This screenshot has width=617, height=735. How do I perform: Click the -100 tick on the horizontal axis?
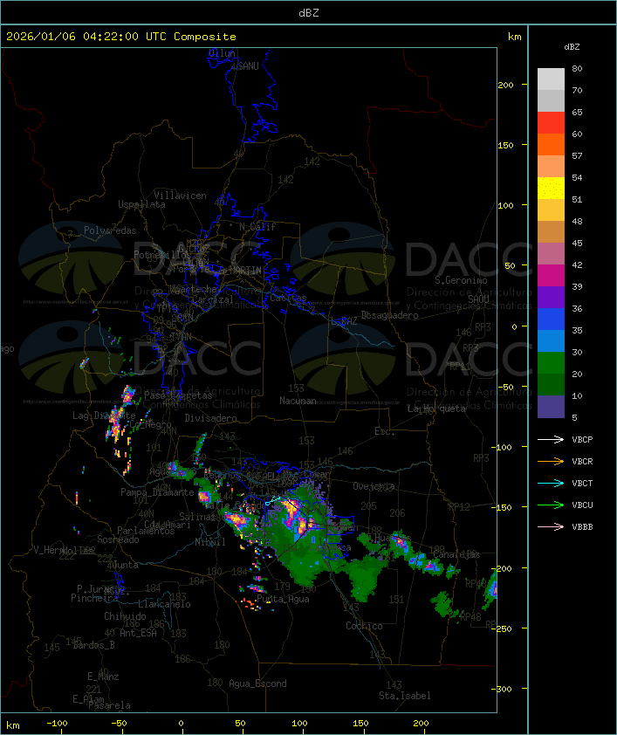click(x=57, y=724)
